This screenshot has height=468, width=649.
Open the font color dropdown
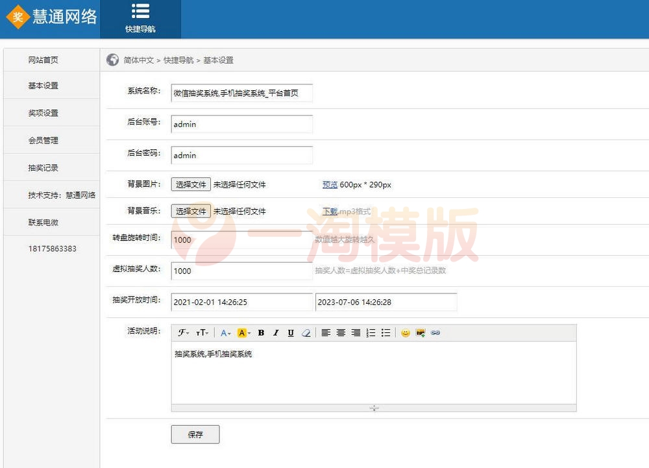[225, 332]
